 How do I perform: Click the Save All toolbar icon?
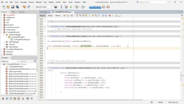(17, 7)
